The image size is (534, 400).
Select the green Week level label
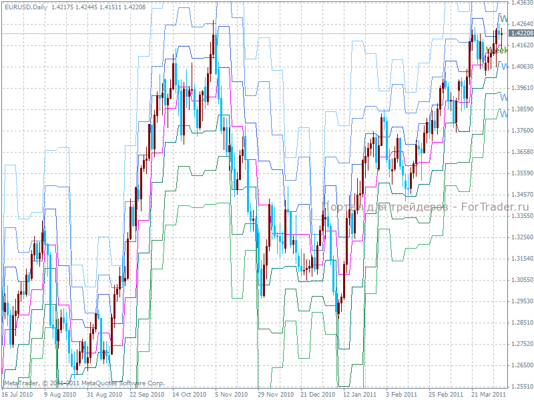click(x=497, y=51)
